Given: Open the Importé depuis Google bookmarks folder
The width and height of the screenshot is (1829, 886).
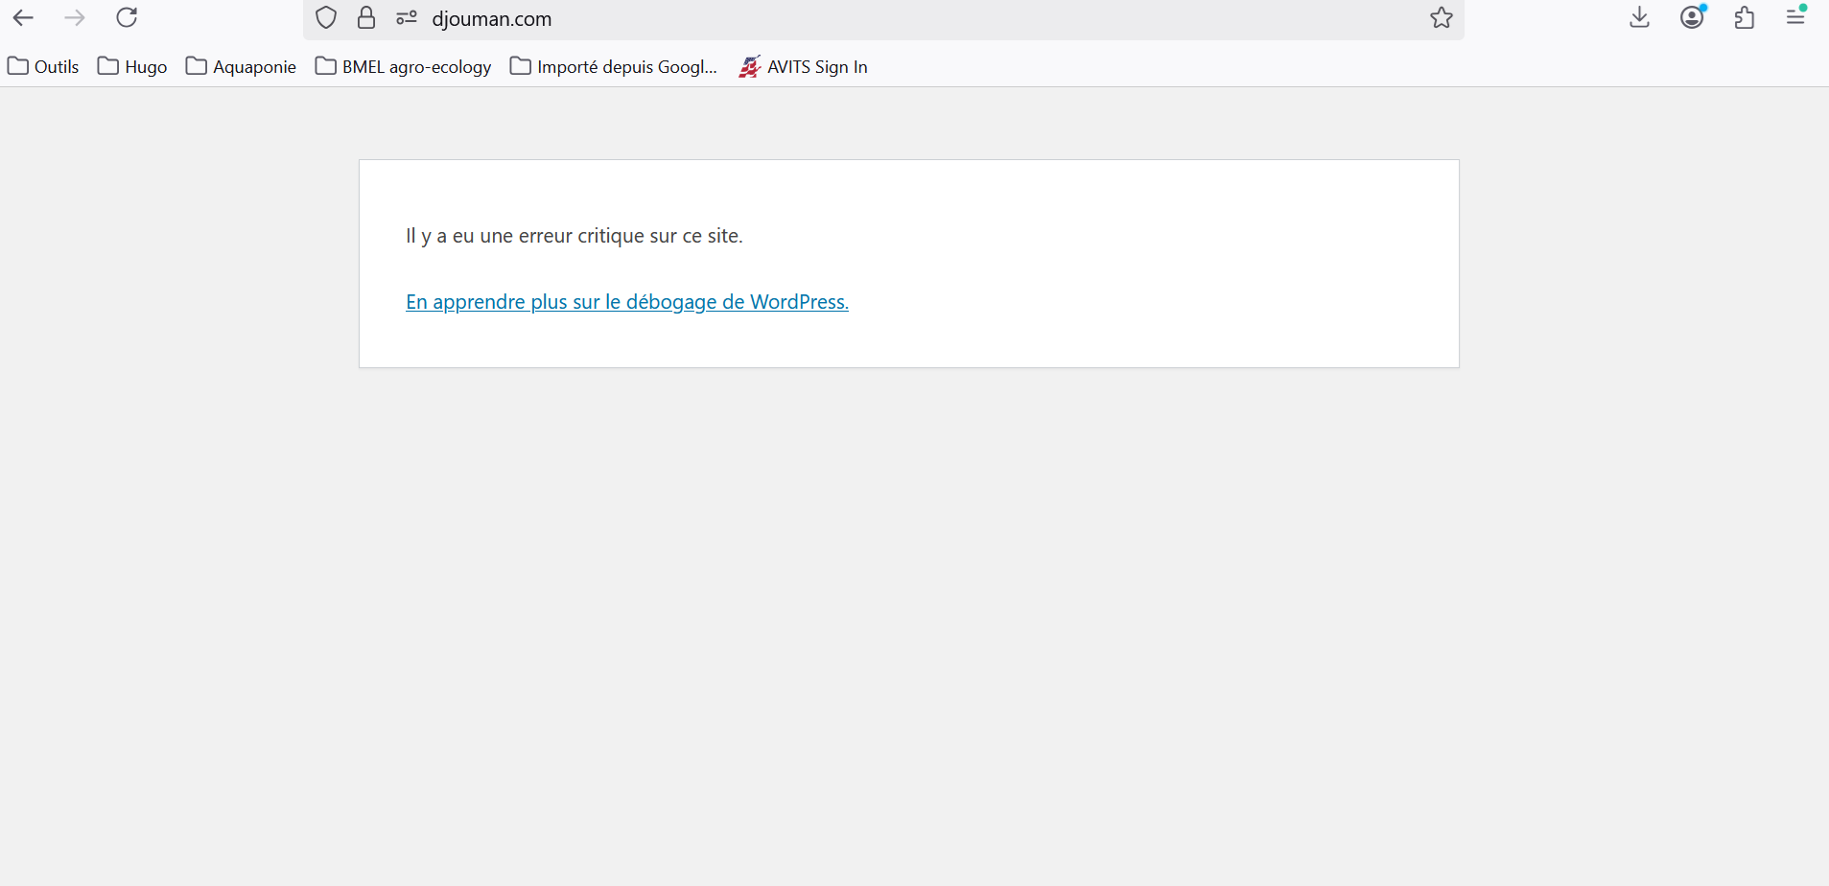Looking at the screenshot, I should pos(614,66).
